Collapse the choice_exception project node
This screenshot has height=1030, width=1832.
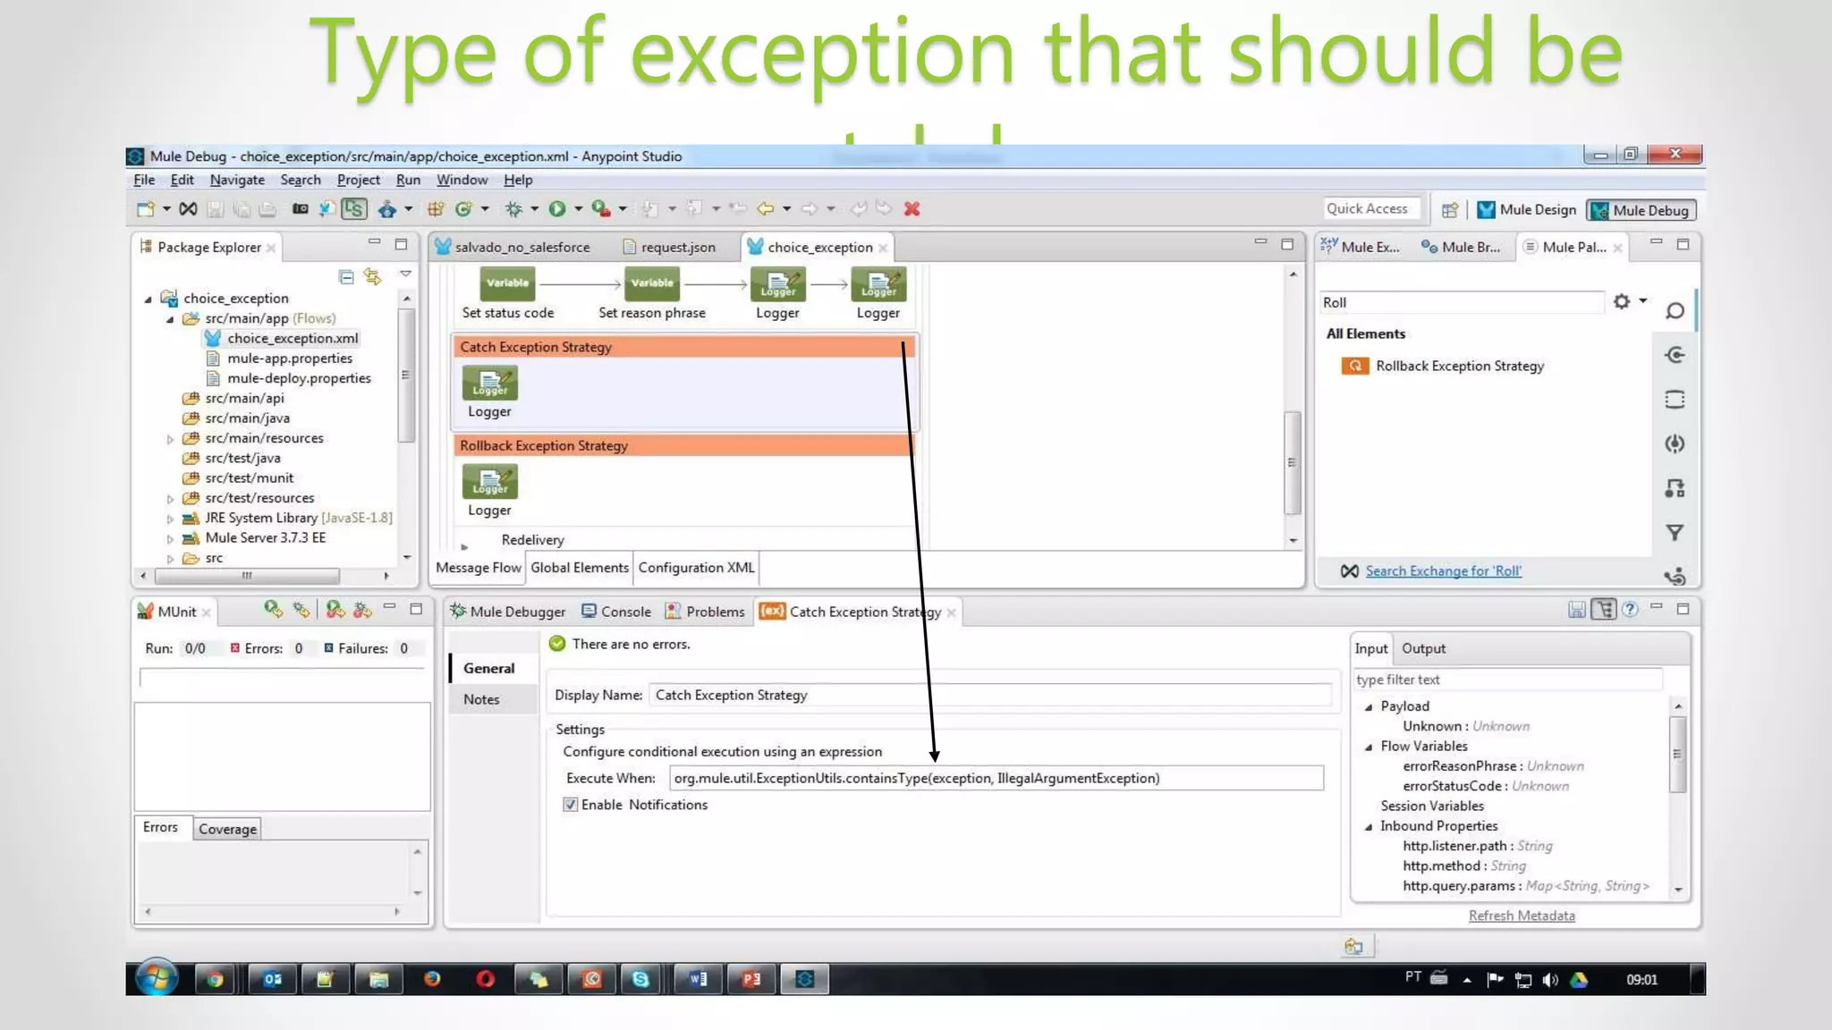(x=148, y=299)
